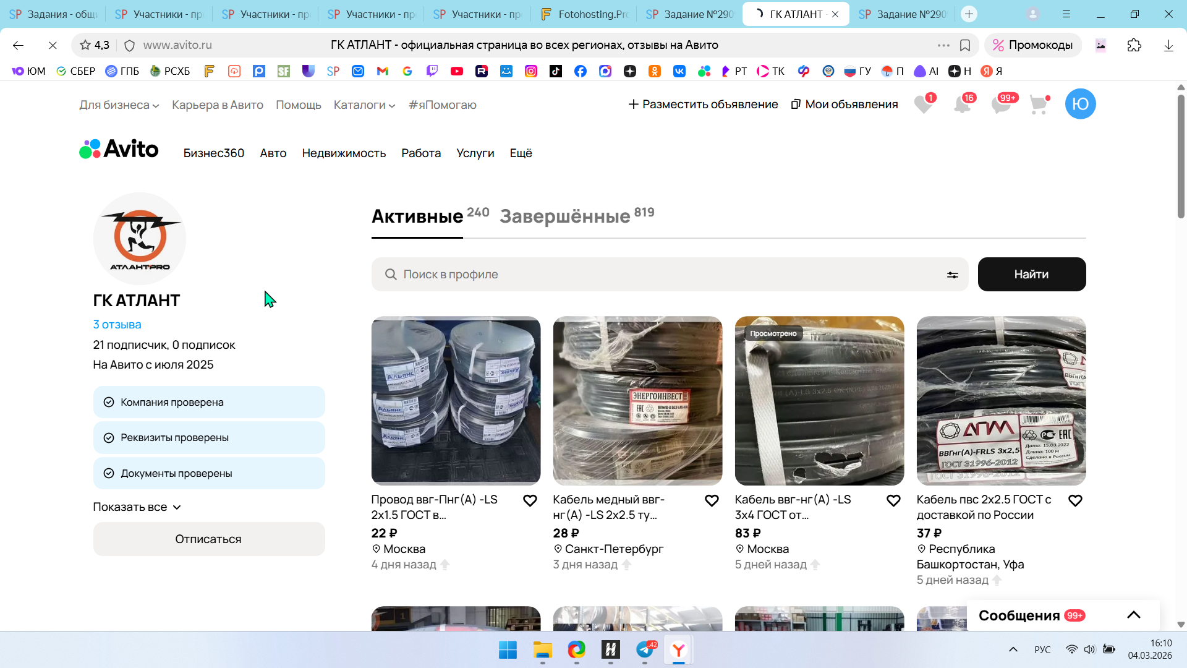This screenshot has height=668, width=1187.
Task: Click the Avito logo
Action: coord(119,149)
